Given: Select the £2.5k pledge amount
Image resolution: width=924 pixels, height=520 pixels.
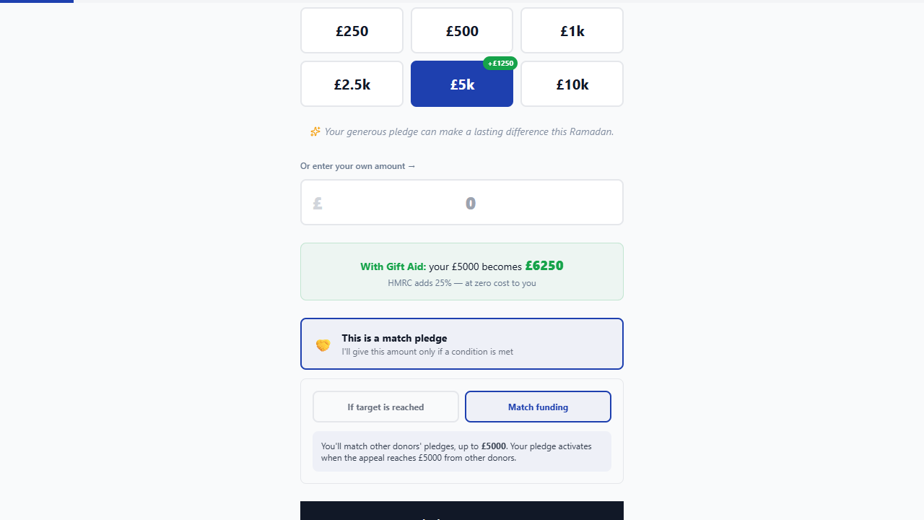Looking at the screenshot, I should [x=352, y=84].
